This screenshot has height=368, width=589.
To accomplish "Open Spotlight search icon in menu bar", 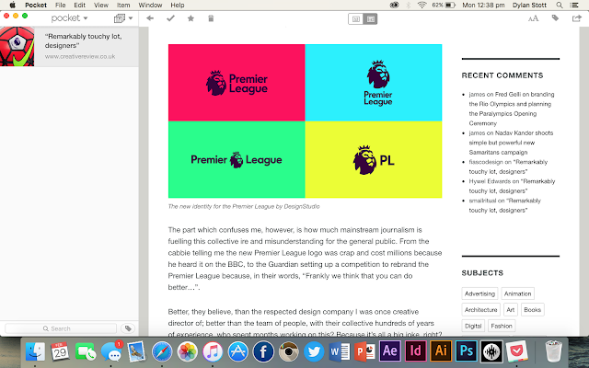I will 560,5.
